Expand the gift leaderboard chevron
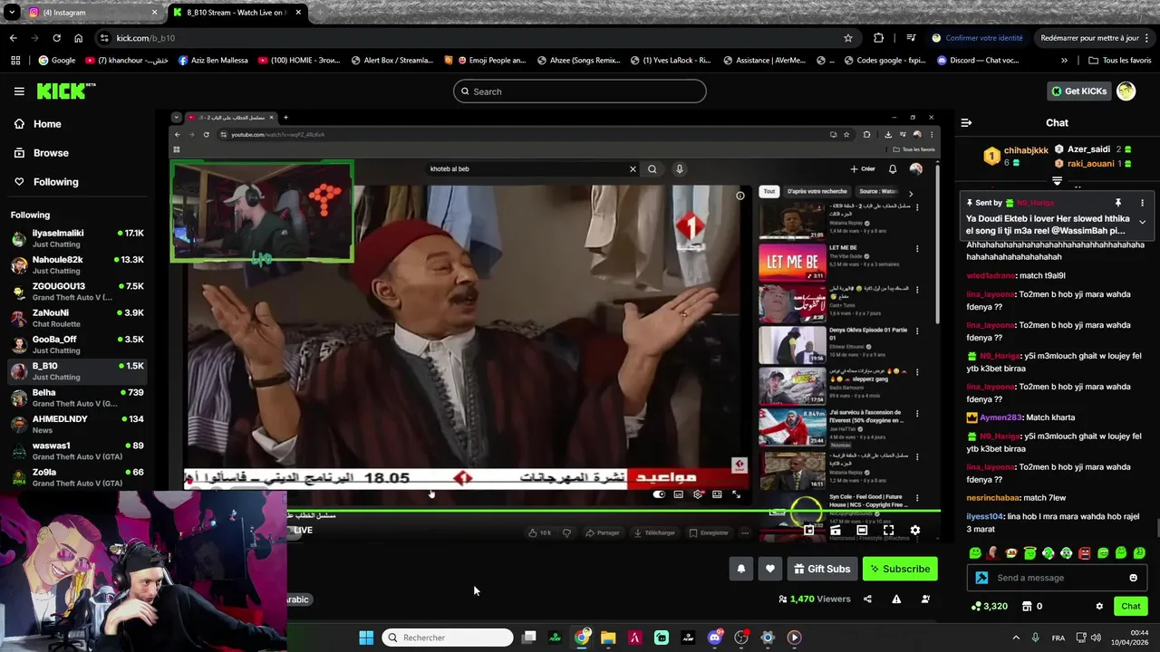Image resolution: width=1160 pixels, height=652 pixels. click(x=1057, y=181)
